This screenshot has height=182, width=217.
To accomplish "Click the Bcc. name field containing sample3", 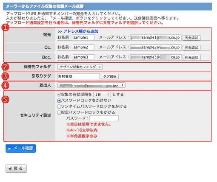I will [83, 57].
